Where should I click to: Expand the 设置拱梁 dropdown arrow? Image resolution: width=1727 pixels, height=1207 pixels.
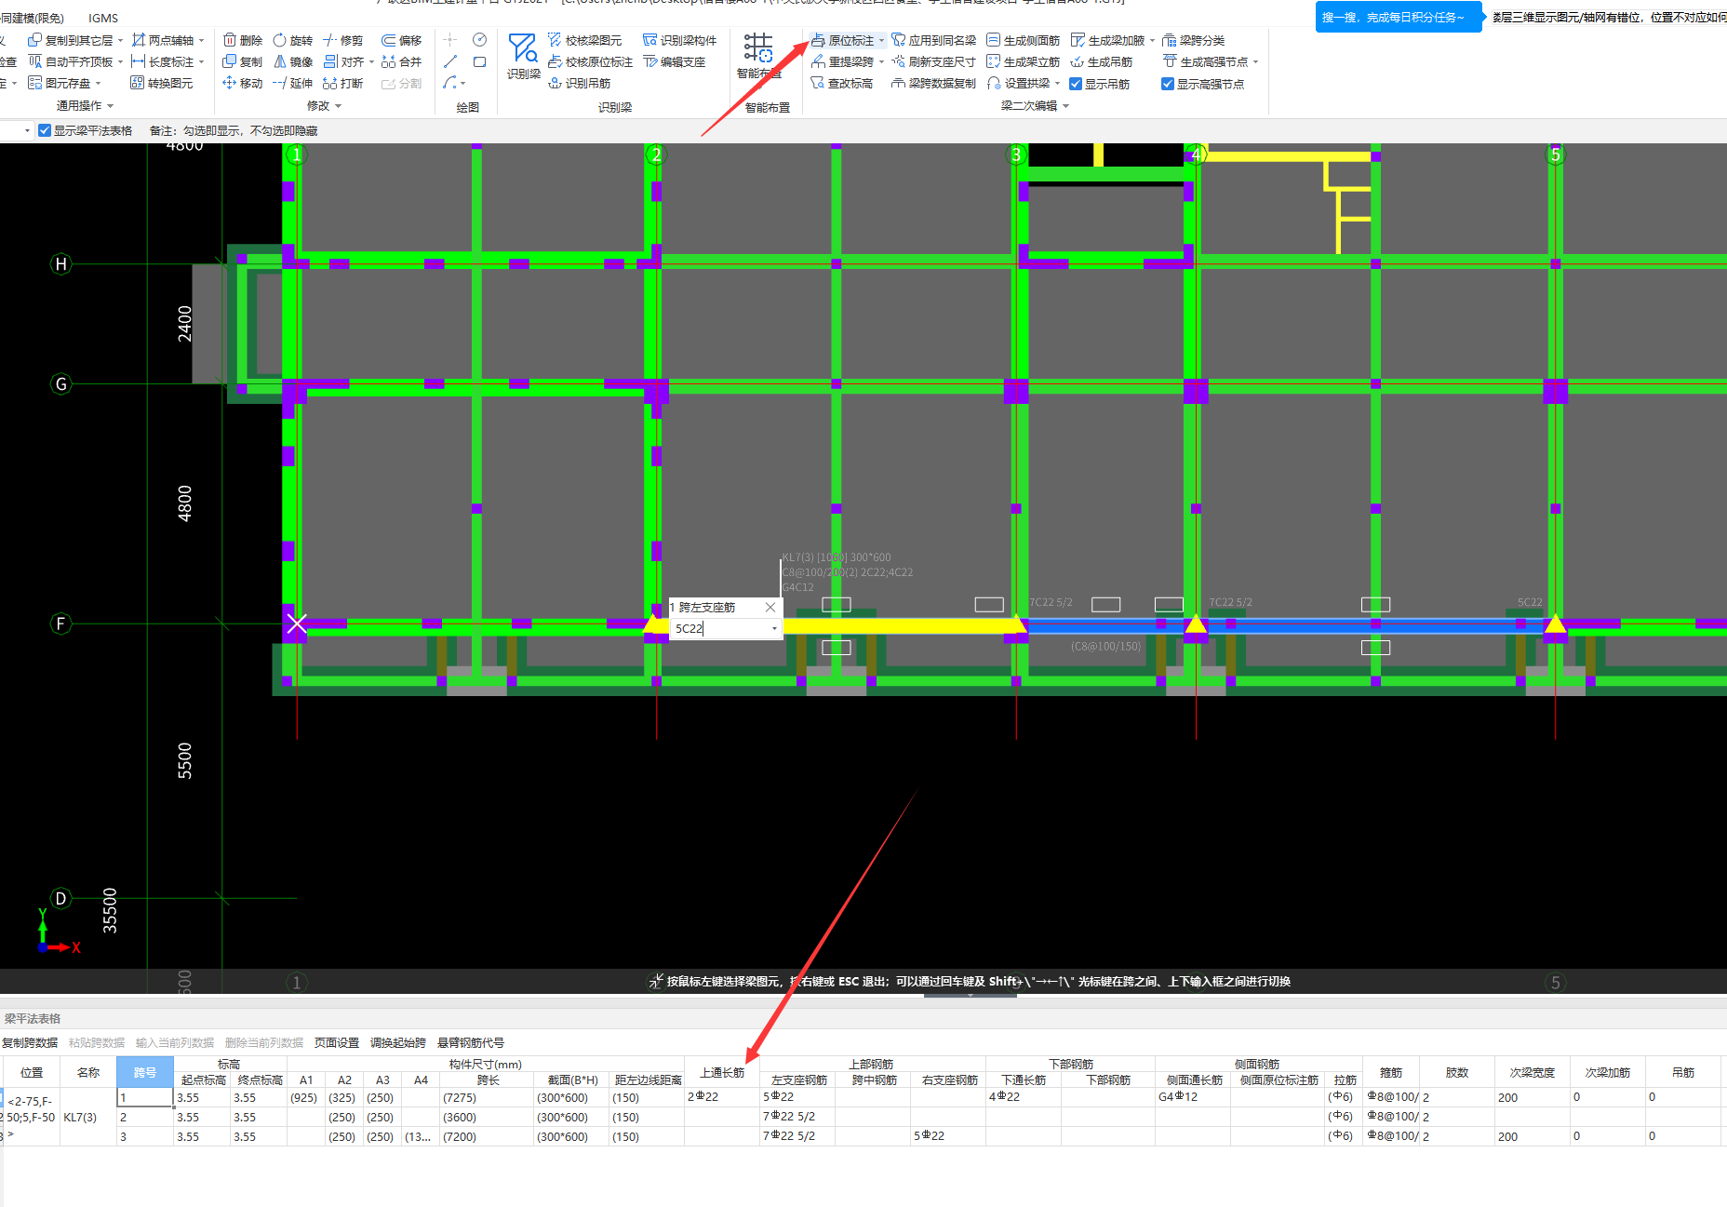coord(1057,84)
